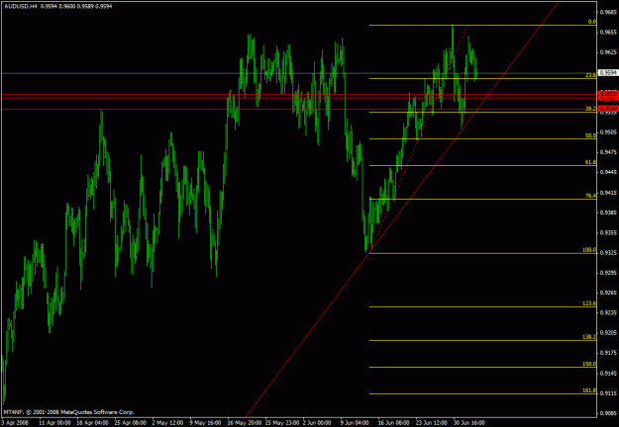Select the Fibonacci 61.8 level label
619x427 pixels.
pyautogui.click(x=591, y=162)
